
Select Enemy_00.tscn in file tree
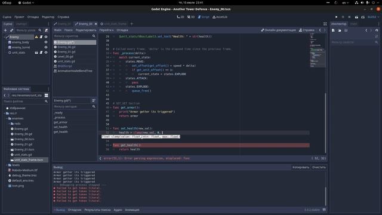(24, 139)
